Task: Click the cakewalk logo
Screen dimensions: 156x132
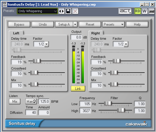Action: coord(136,124)
